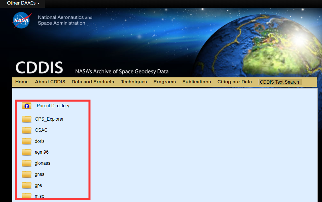Click the CDDIS site title

[x=39, y=67]
